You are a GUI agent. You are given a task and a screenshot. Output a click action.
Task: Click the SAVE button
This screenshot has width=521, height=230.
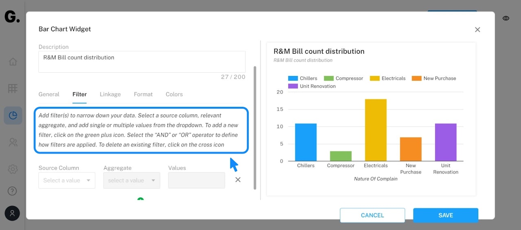pyautogui.click(x=446, y=215)
